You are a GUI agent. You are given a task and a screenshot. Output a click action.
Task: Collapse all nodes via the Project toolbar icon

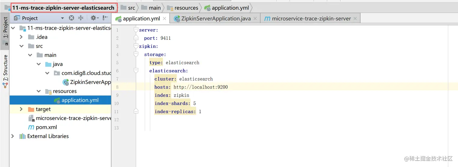point(81,18)
